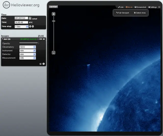Open the Measurement 335 dropdown

click(x=28, y=58)
